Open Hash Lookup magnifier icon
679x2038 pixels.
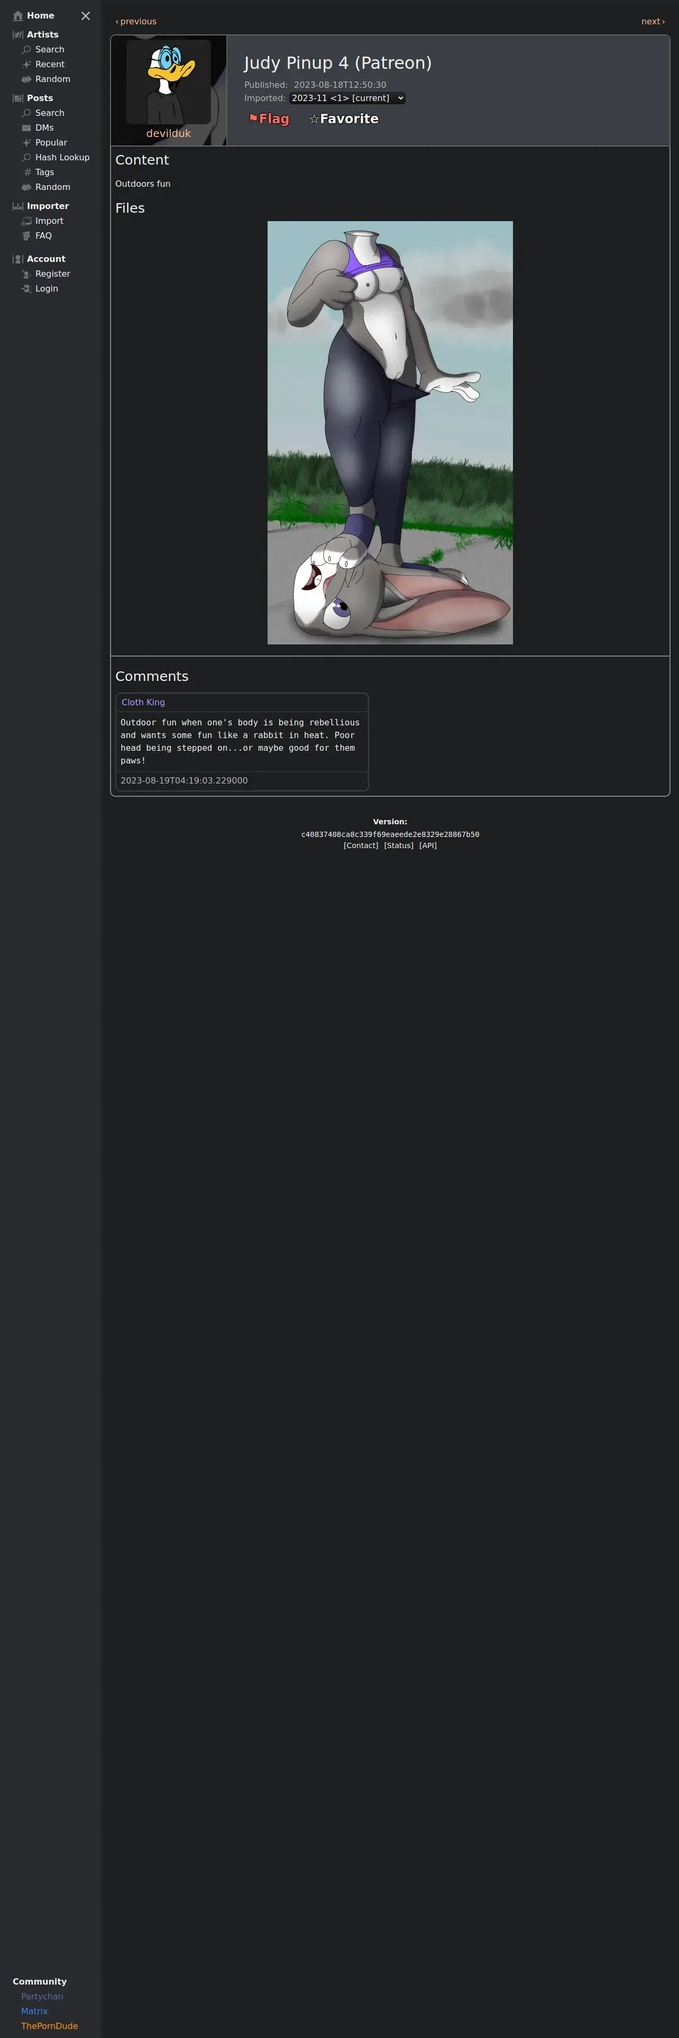[x=27, y=158]
